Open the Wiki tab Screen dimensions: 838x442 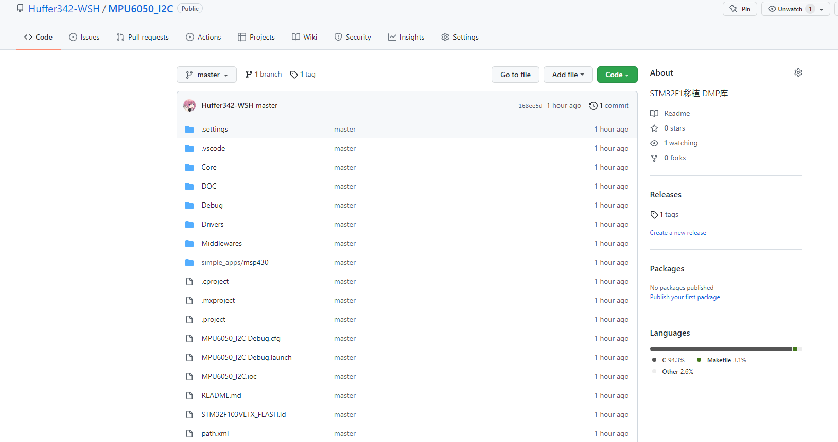click(304, 37)
